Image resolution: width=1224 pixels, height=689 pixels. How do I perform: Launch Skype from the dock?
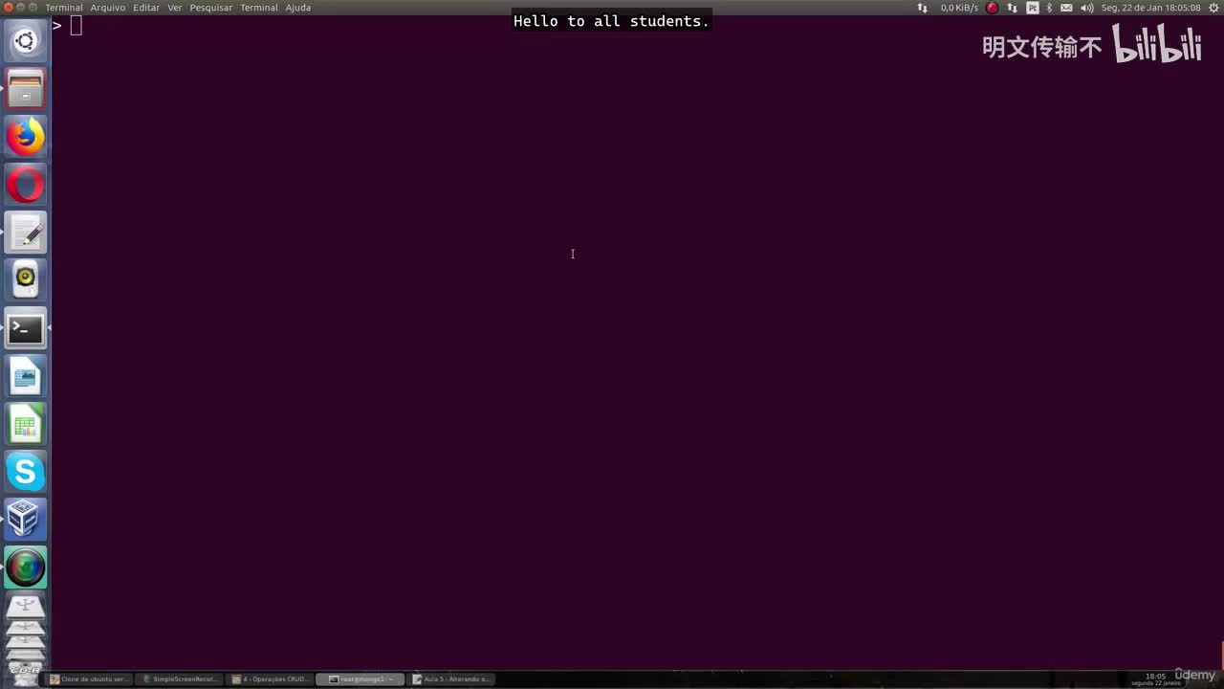pos(26,472)
